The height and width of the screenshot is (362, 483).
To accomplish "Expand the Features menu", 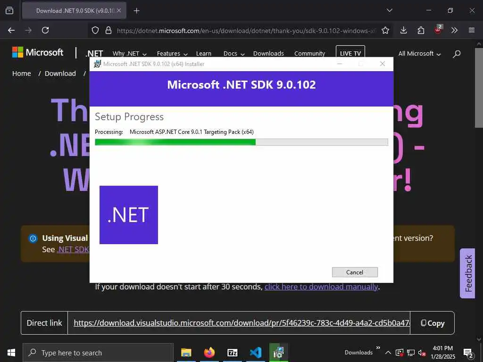I will (172, 54).
